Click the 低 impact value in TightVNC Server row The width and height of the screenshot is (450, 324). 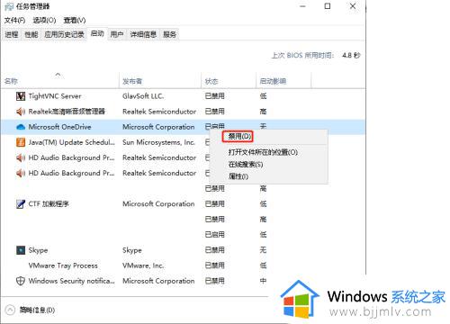click(x=263, y=96)
